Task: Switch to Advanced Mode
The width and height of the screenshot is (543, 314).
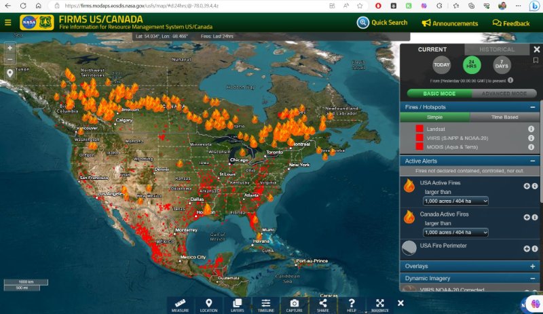Action: (x=504, y=94)
